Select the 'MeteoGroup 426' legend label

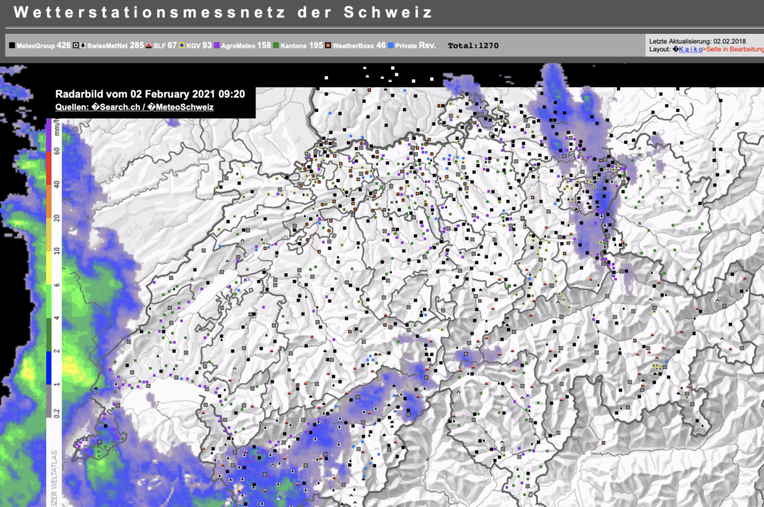(44, 46)
